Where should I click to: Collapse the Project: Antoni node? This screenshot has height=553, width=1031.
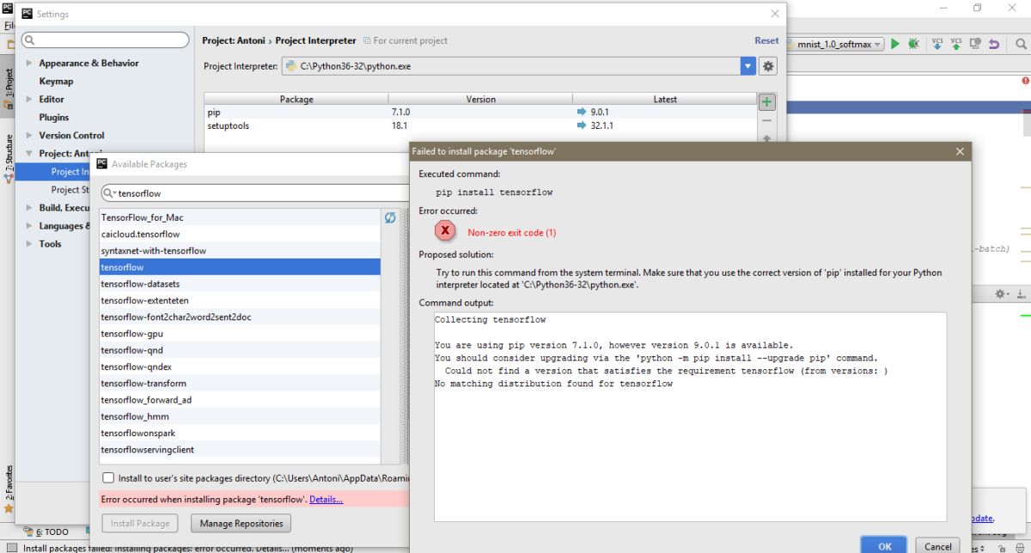(x=30, y=154)
